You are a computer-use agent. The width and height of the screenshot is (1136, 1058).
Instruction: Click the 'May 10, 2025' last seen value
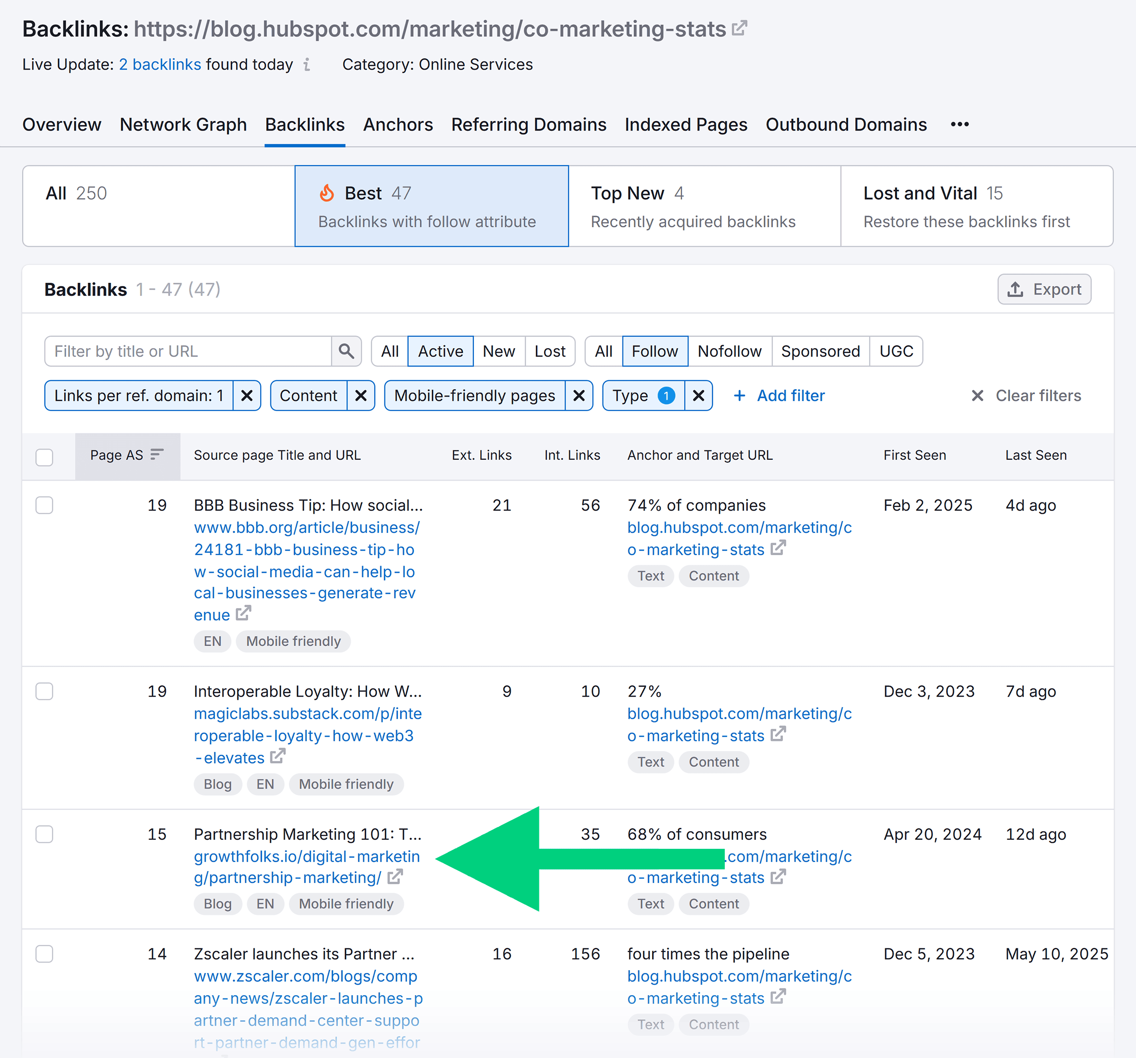pos(1056,954)
